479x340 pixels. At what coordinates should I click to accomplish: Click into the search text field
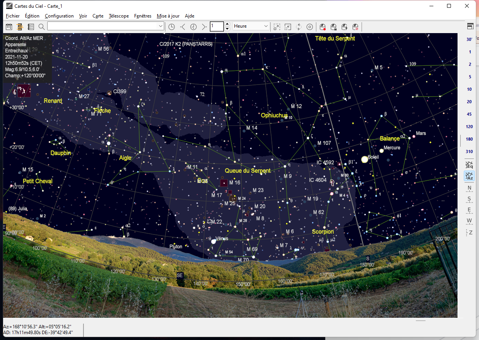pos(102,26)
